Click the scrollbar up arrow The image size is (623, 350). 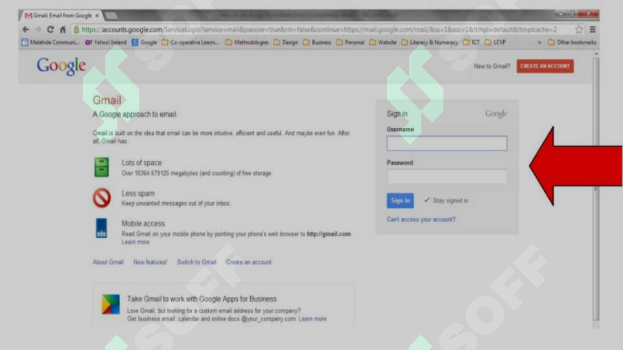coord(596,54)
